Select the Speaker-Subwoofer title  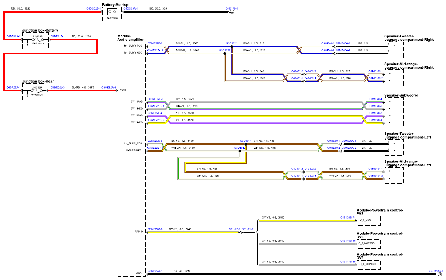pos(401,96)
